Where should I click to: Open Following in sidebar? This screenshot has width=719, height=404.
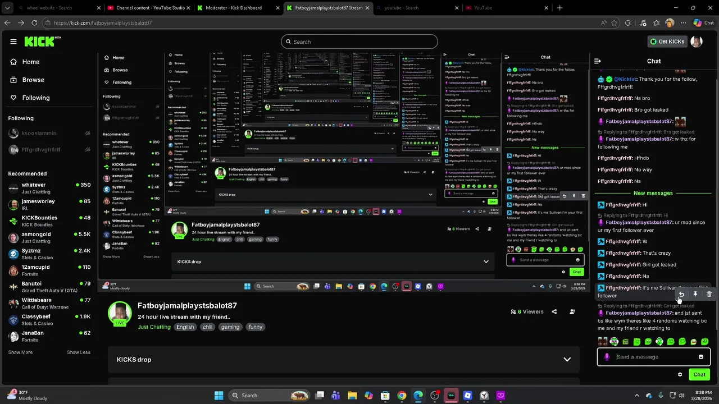30,98
